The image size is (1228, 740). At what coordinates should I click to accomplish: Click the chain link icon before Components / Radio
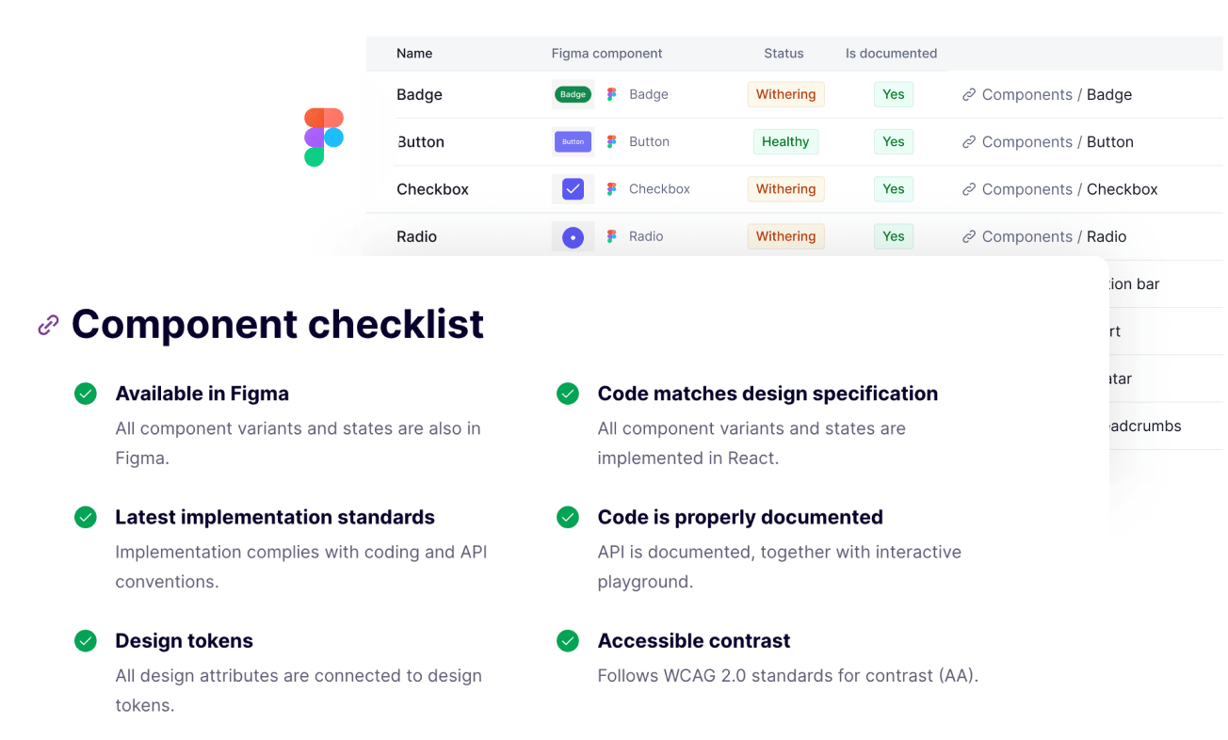[969, 236]
